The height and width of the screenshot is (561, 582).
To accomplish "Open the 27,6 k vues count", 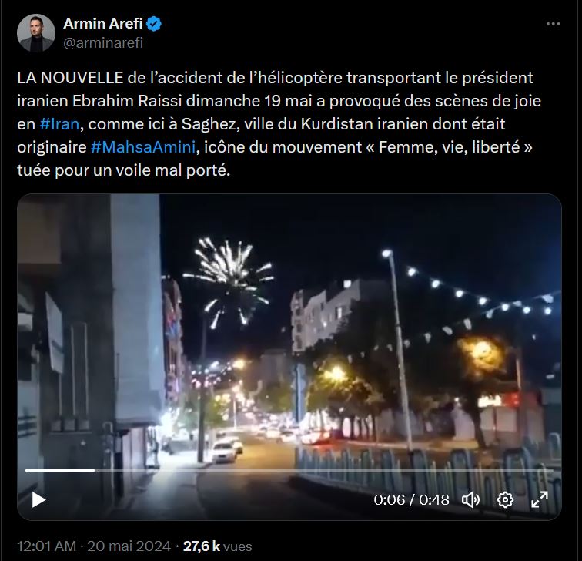I will [x=218, y=546].
